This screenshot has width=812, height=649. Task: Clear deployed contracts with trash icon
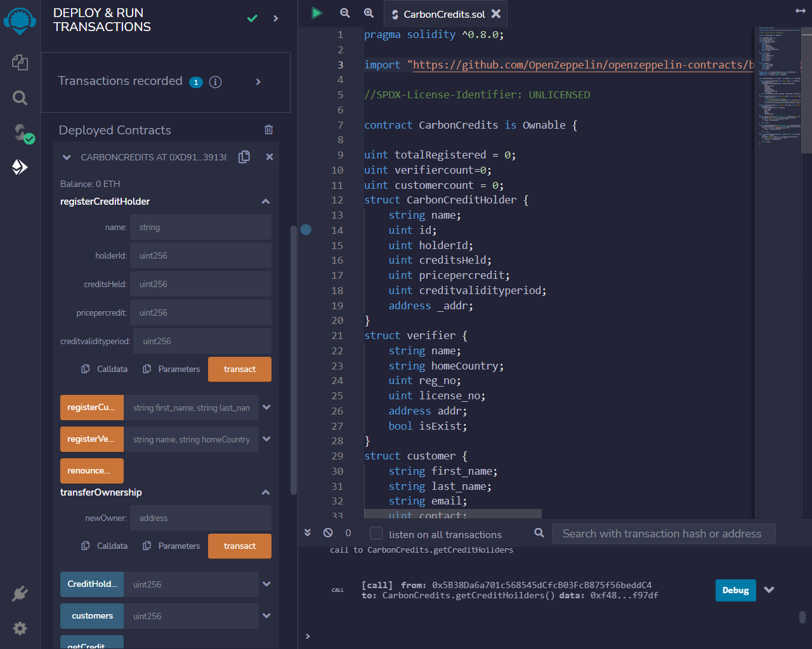(268, 129)
